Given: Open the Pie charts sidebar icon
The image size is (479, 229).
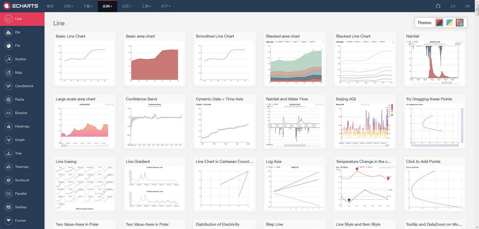Looking at the screenshot, I should coord(8,46).
